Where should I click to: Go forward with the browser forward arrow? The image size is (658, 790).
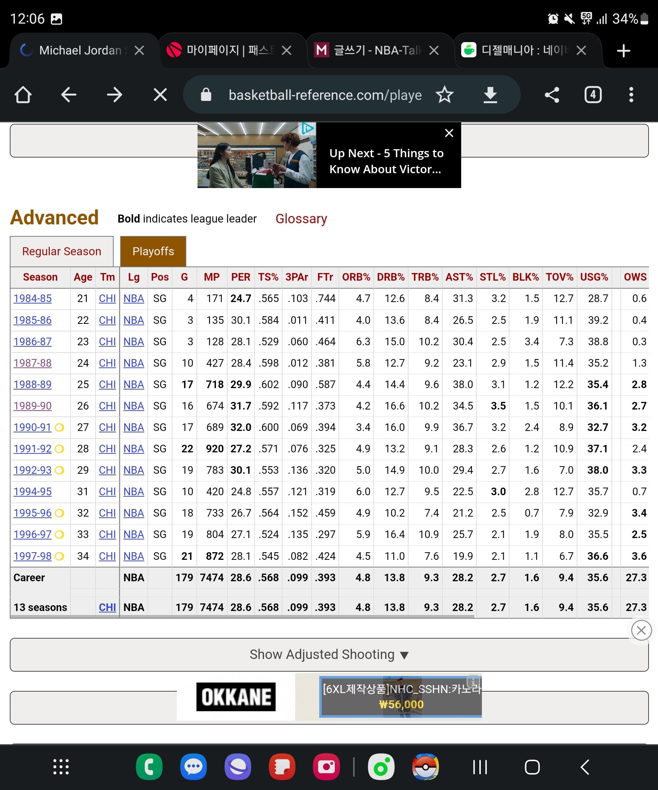(114, 95)
